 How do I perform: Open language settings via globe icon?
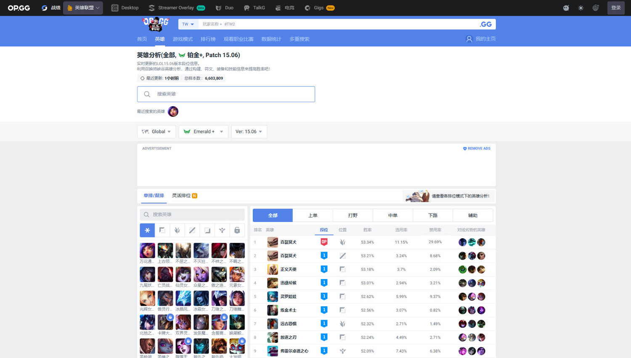click(x=595, y=8)
